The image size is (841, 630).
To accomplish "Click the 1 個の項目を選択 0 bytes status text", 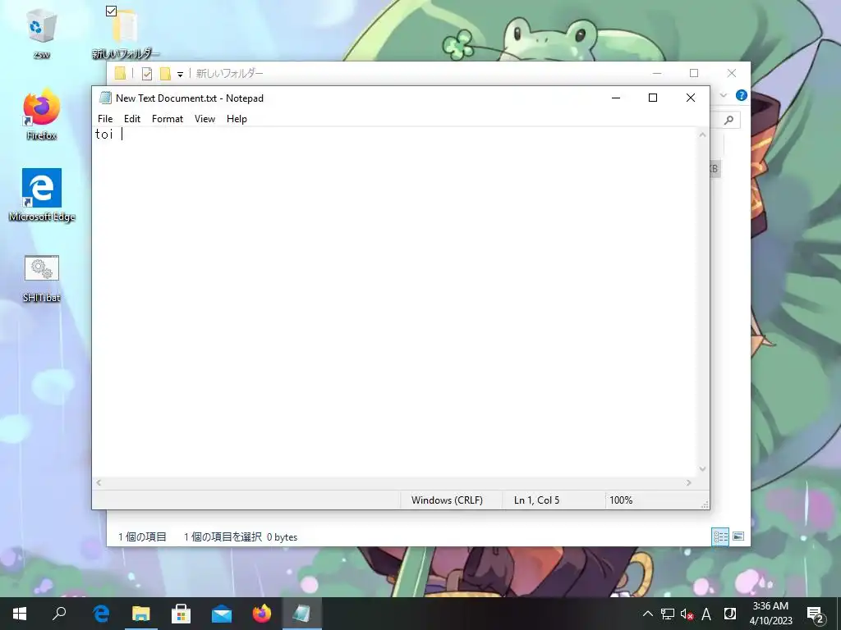I will click(x=241, y=536).
